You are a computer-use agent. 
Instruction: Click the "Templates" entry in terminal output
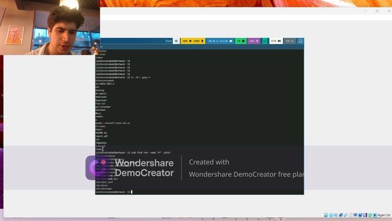[101, 142]
